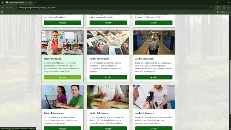The width and height of the screenshot is (231, 130).
Task: Click Acceder under Jardín Seguridad
Action: click(x=154, y=77)
